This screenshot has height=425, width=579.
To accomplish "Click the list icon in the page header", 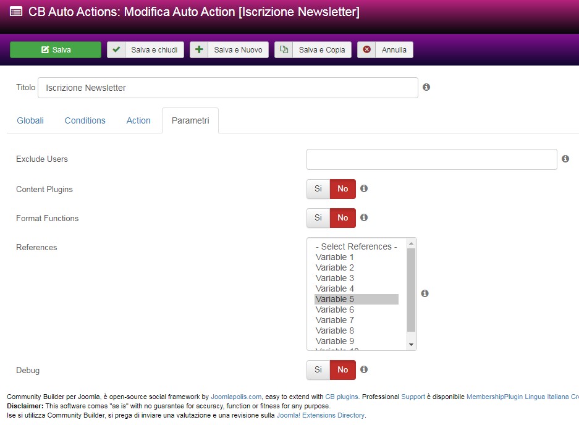I will coord(16,12).
